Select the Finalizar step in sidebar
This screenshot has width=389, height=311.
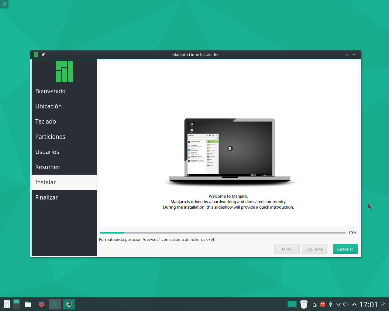click(x=64, y=197)
